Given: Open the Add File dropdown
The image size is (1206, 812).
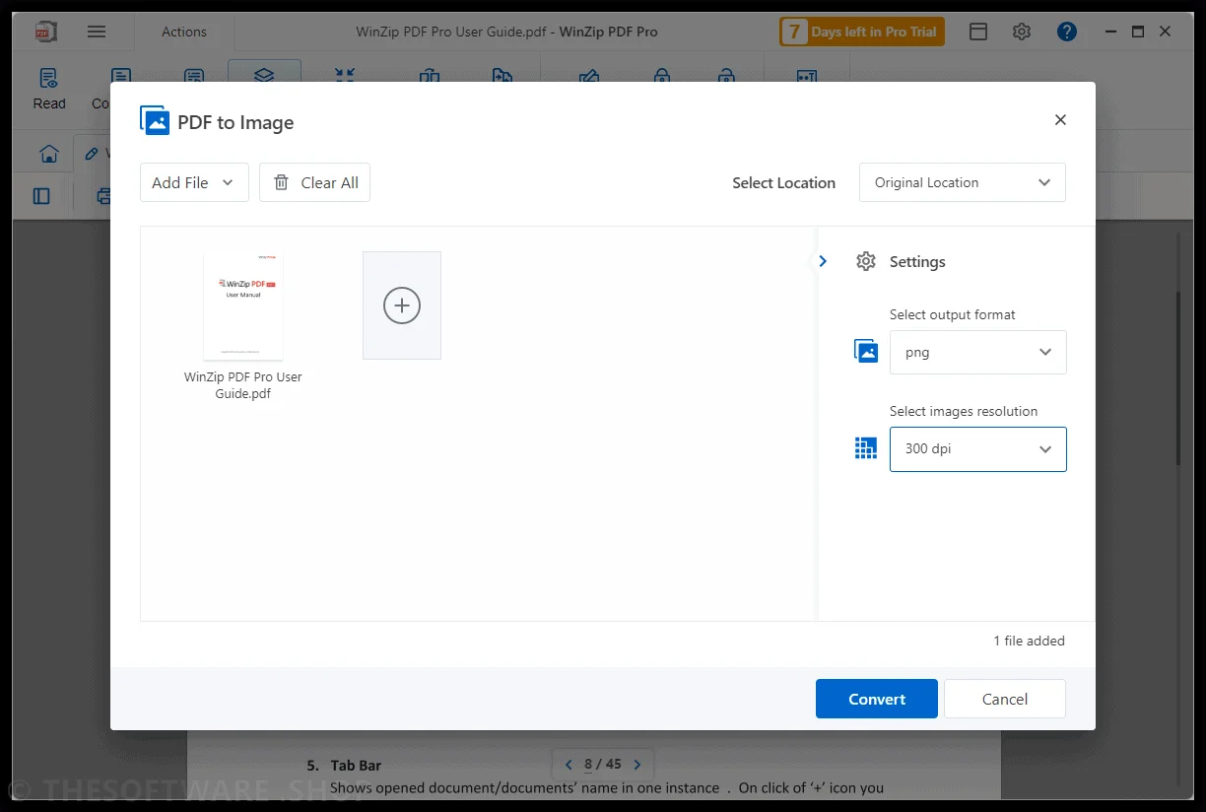Looking at the screenshot, I should [194, 182].
